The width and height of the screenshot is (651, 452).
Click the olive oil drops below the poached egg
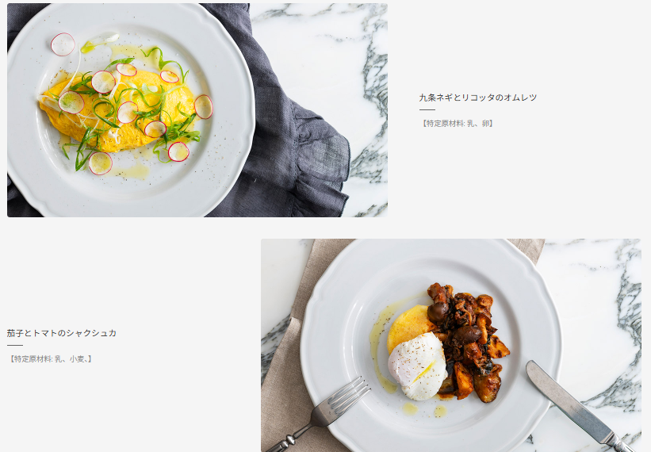point(424,410)
